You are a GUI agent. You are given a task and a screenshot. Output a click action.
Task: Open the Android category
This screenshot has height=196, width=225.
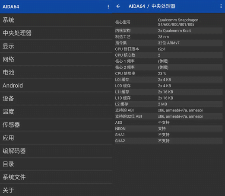(x=56, y=85)
